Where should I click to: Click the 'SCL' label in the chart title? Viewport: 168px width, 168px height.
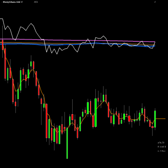pos(36,2)
